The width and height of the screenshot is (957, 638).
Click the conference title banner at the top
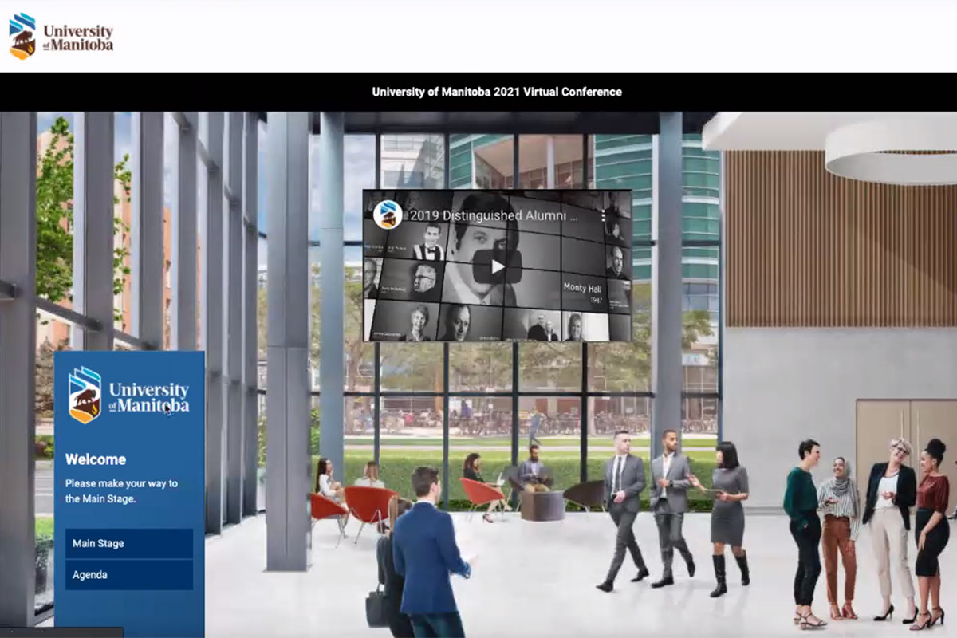[x=494, y=92]
